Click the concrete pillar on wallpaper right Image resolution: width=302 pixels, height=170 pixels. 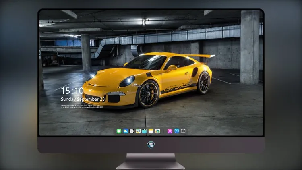(x=250, y=47)
